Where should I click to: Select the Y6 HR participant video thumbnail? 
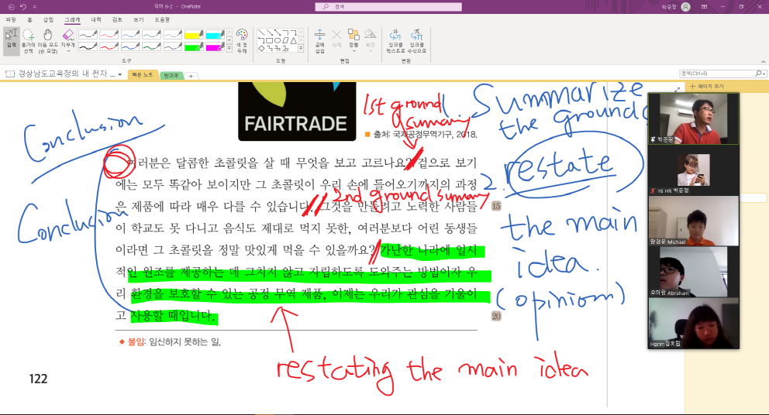pos(693,170)
